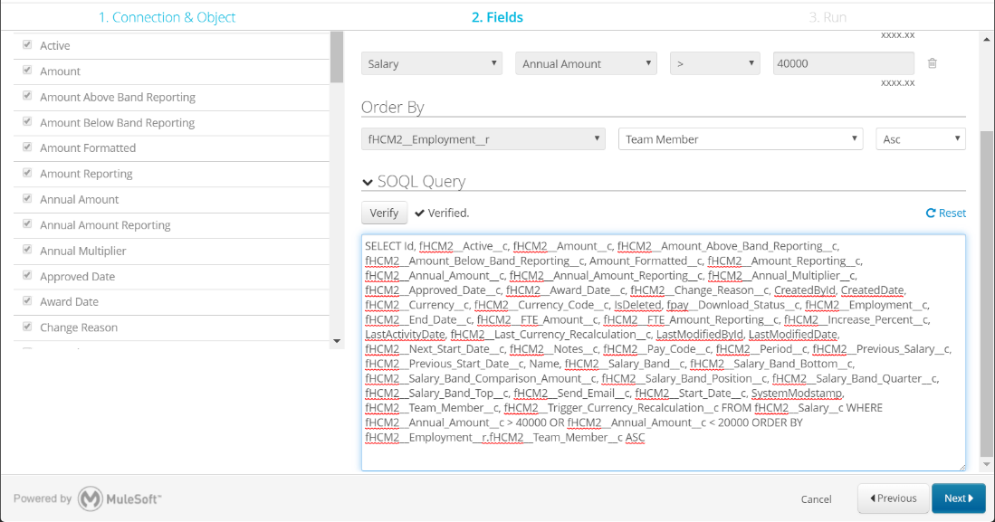
Task: Uncheck the Award Date field
Action: click(x=27, y=301)
